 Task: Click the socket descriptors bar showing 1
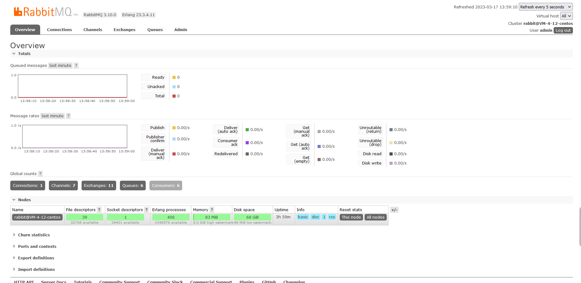pos(125,217)
